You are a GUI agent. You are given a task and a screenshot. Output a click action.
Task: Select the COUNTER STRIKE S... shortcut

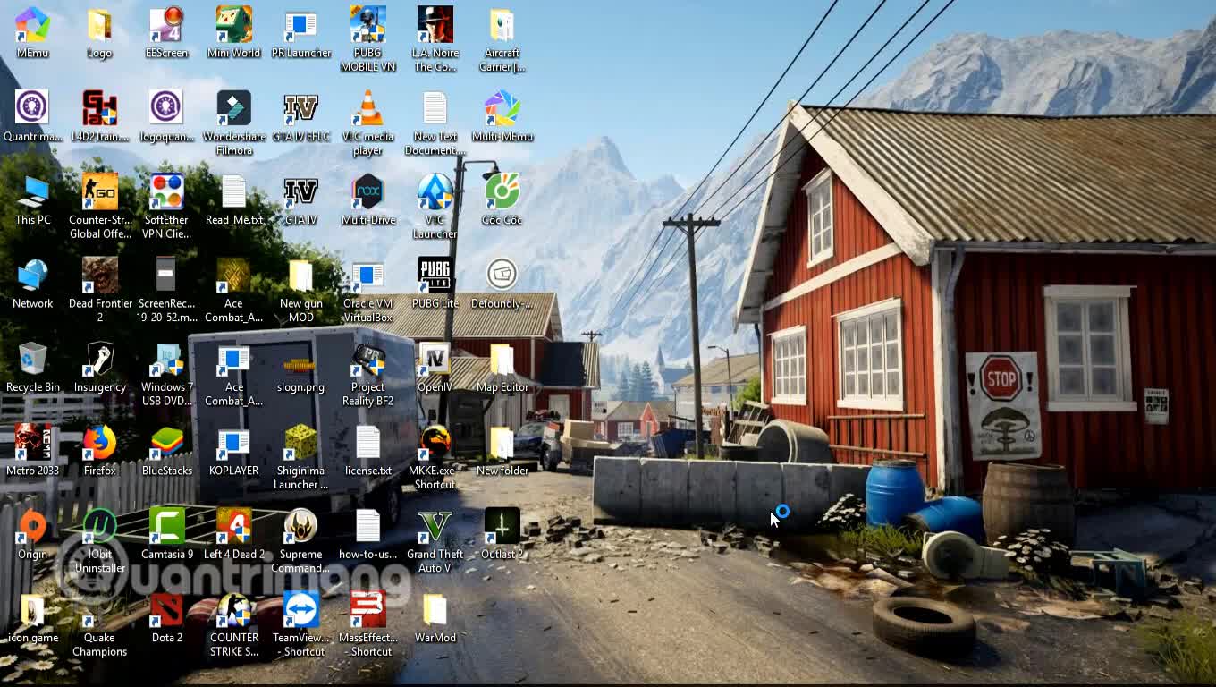click(234, 623)
